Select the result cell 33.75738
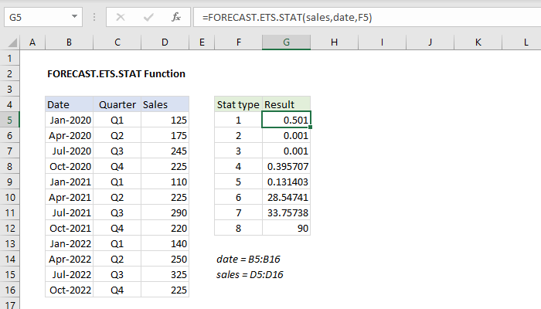Screen dimensions: 541x309 [x=286, y=212]
